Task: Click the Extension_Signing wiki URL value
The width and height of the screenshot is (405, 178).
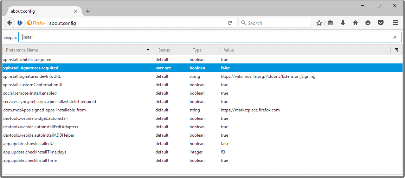Action: click(268, 76)
